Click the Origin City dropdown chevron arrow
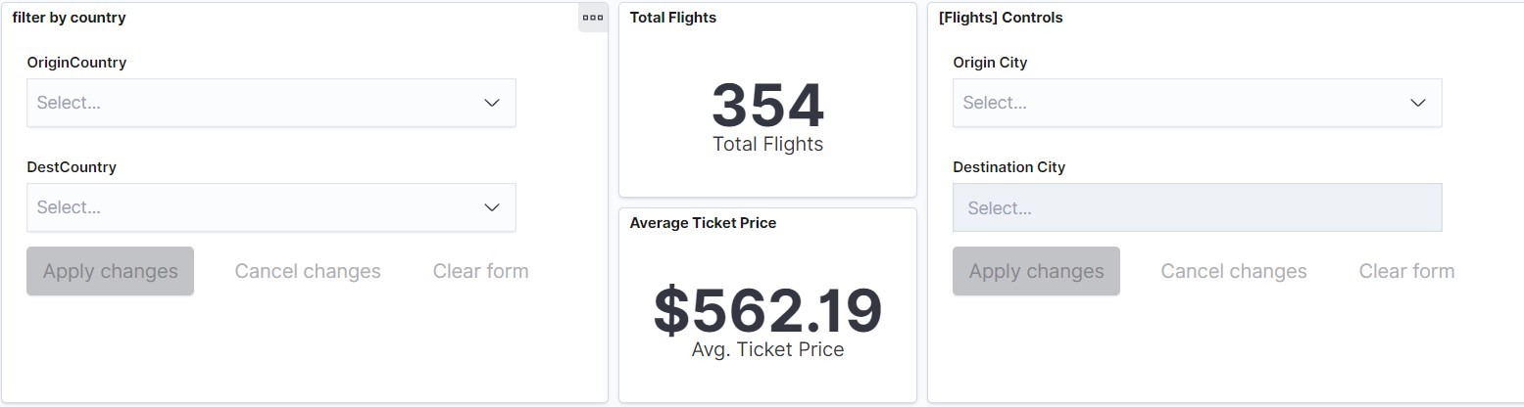 (x=1417, y=103)
